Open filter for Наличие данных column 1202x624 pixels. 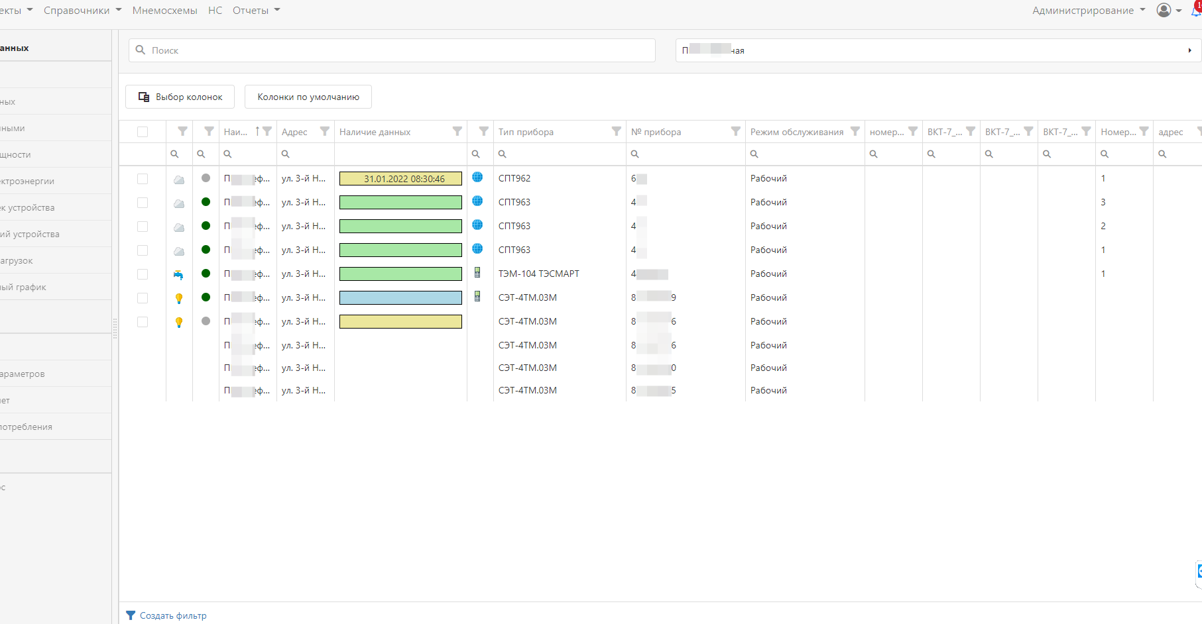click(x=457, y=131)
